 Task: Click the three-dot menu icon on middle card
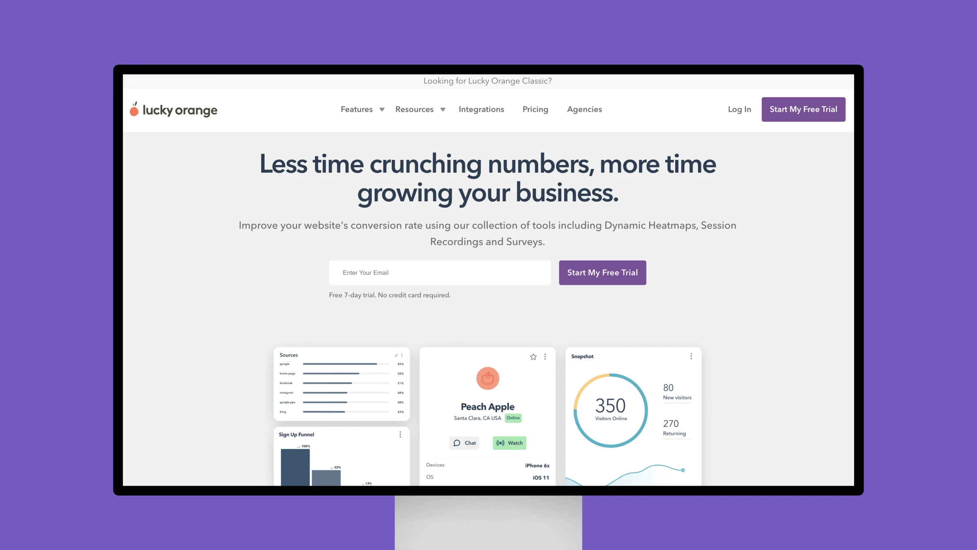pos(545,357)
